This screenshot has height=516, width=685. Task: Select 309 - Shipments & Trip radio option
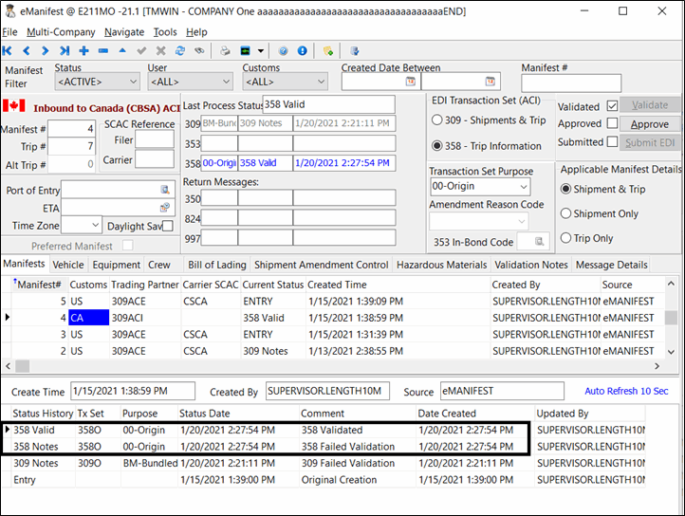[436, 120]
